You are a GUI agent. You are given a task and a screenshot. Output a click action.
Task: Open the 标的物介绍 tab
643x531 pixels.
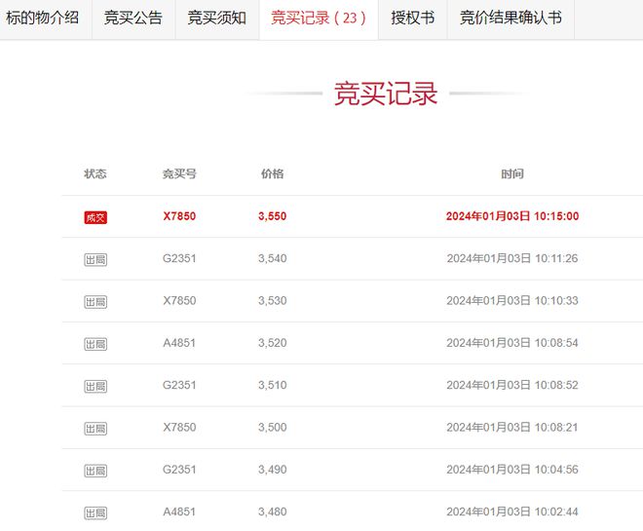pyautogui.click(x=43, y=19)
